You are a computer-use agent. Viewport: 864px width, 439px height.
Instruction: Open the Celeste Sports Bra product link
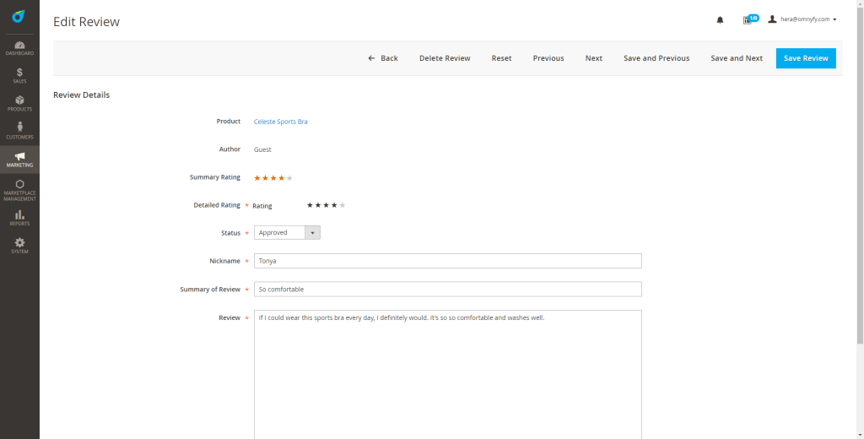coord(281,122)
